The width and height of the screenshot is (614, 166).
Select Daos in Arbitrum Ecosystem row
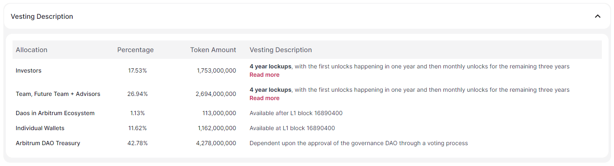point(307,113)
